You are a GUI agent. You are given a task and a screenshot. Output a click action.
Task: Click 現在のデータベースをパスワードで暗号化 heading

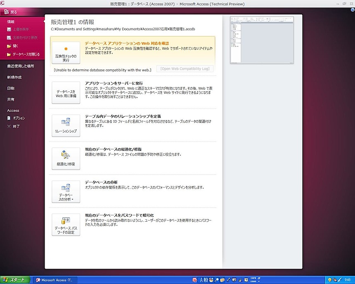click(x=119, y=215)
